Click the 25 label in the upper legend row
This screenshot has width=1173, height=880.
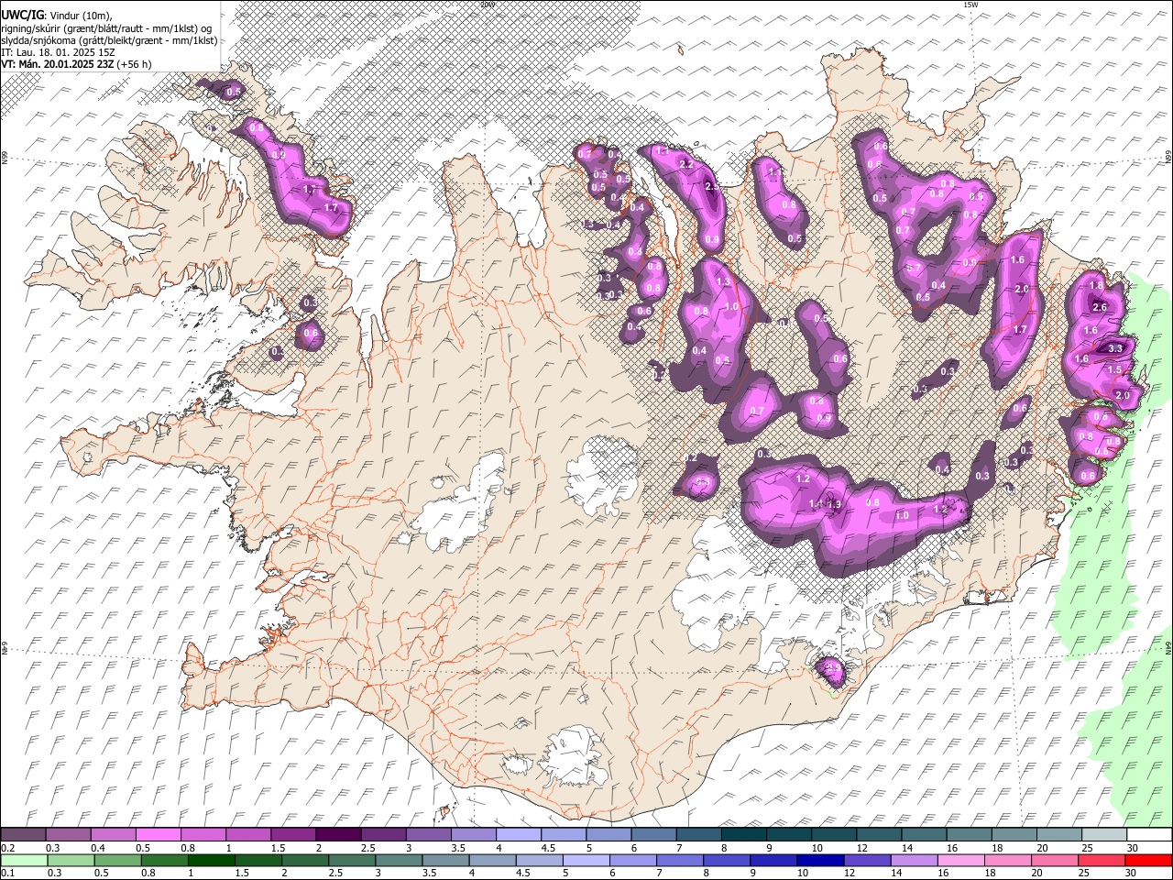point(1085,848)
